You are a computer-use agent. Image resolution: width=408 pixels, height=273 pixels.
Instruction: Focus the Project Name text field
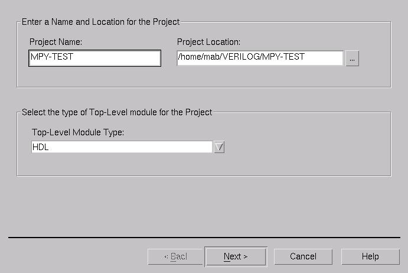[x=94, y=58]
